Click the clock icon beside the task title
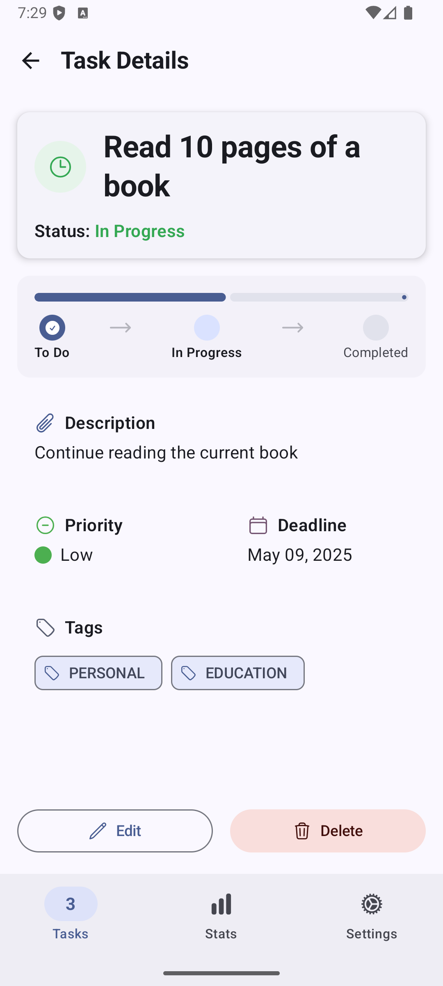Image resolution: width=443 pixels, height=986 pixels. (x=60, y=166)
